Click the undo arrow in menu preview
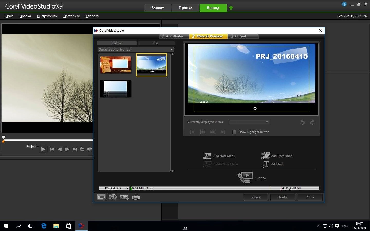The image size is (370, 231). coord(302,122)
